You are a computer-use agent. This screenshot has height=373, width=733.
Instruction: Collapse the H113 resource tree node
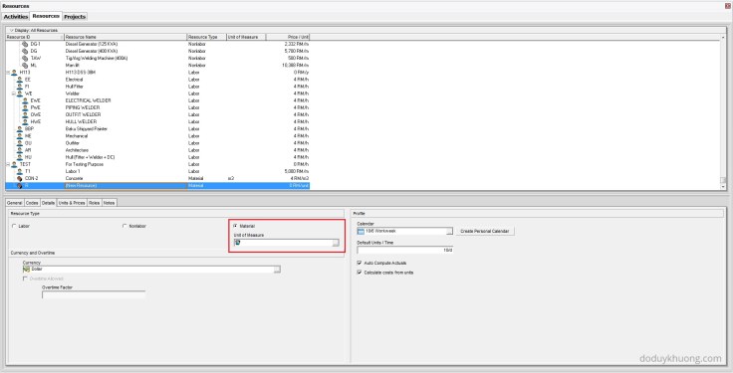8,73
